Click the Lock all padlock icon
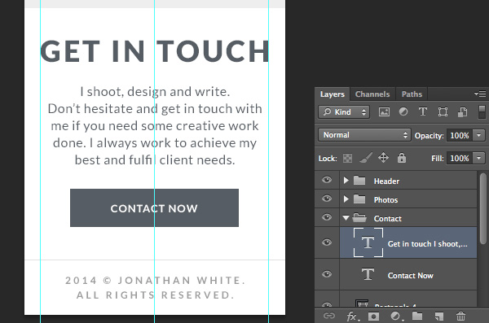489x323 pixels. pyautogui.click(x=401, y=158)
